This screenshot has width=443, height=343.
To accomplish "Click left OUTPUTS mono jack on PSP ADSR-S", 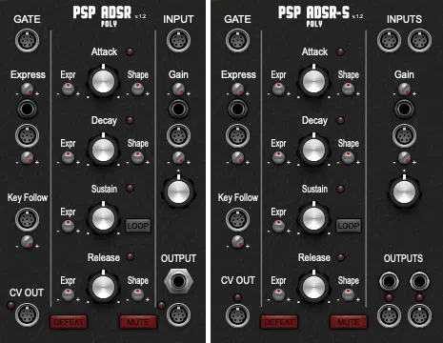I will (x=389, y=281).
